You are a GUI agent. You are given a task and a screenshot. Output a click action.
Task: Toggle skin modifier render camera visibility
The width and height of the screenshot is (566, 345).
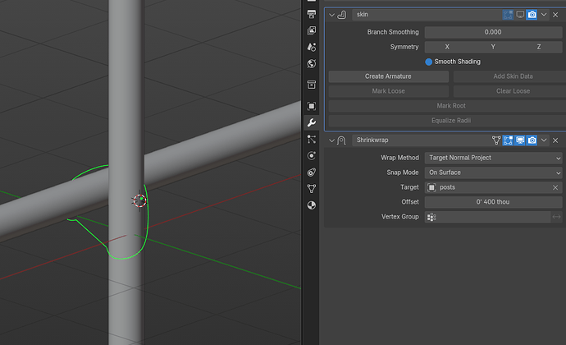(x=532, y=15)
